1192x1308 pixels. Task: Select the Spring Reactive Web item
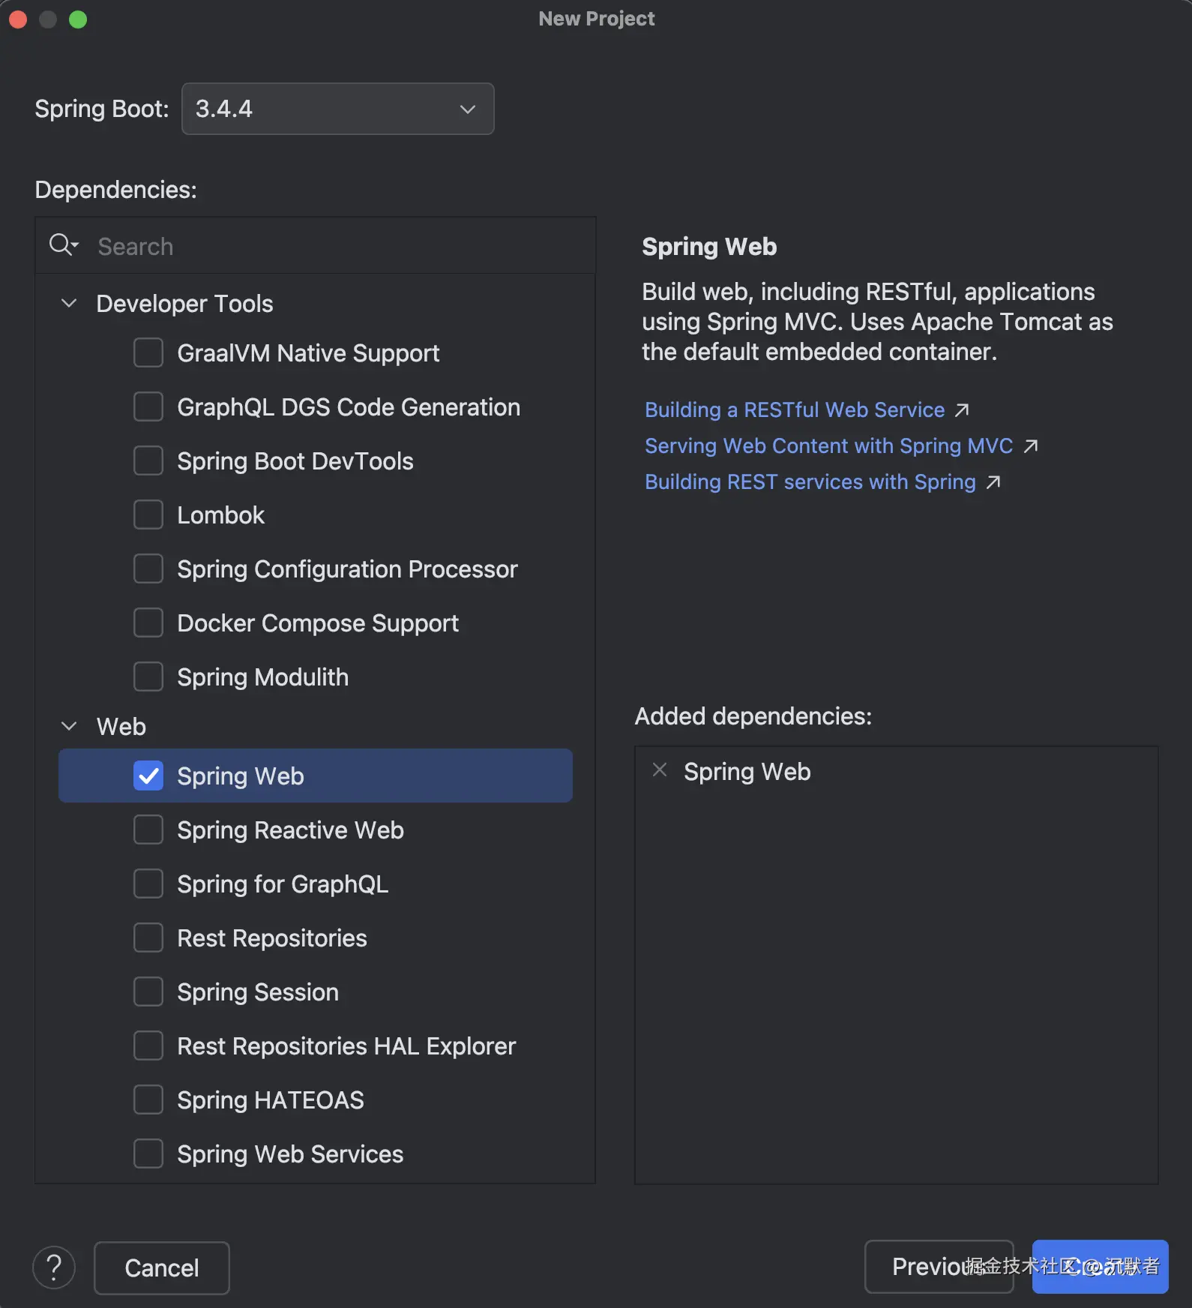click(290, 830)
